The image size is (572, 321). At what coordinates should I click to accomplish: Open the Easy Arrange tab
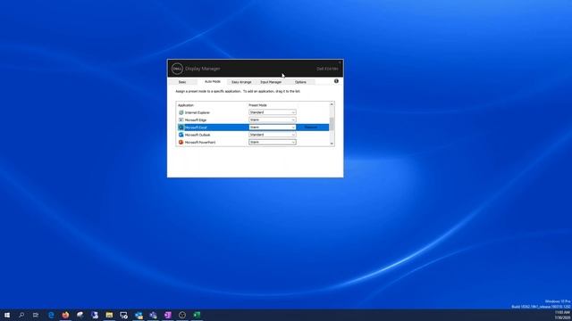(241, 82)
